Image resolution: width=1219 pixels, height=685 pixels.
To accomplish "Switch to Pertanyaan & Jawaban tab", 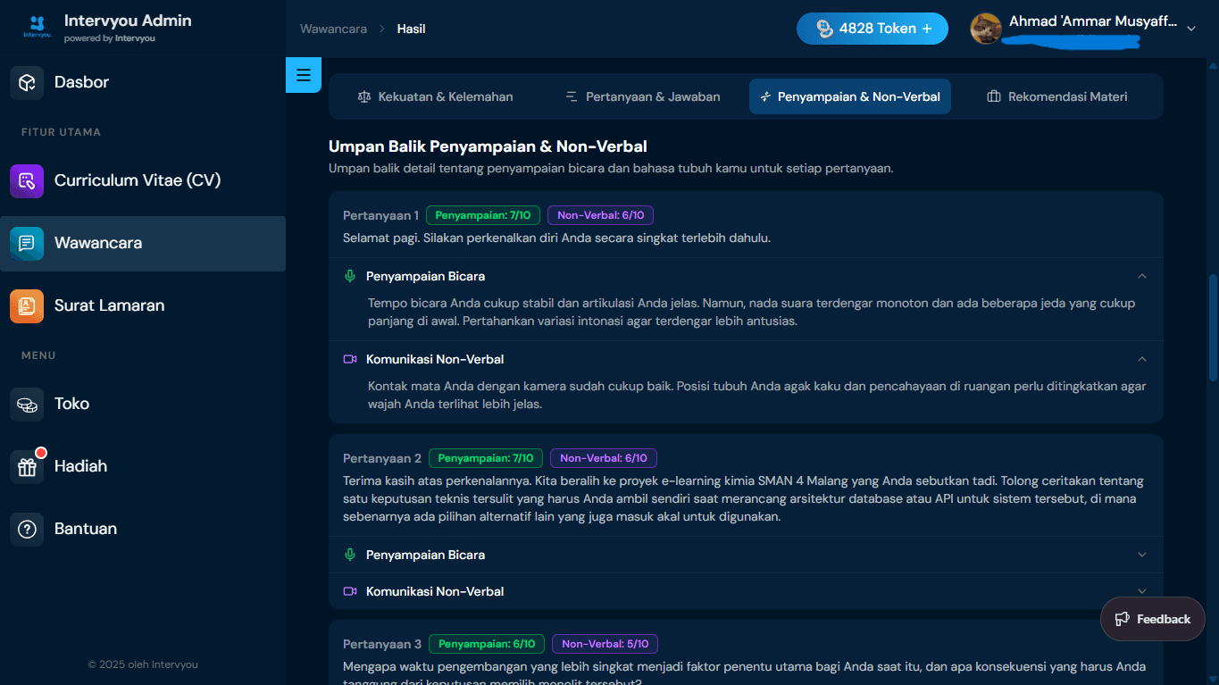I will point(643,96).
